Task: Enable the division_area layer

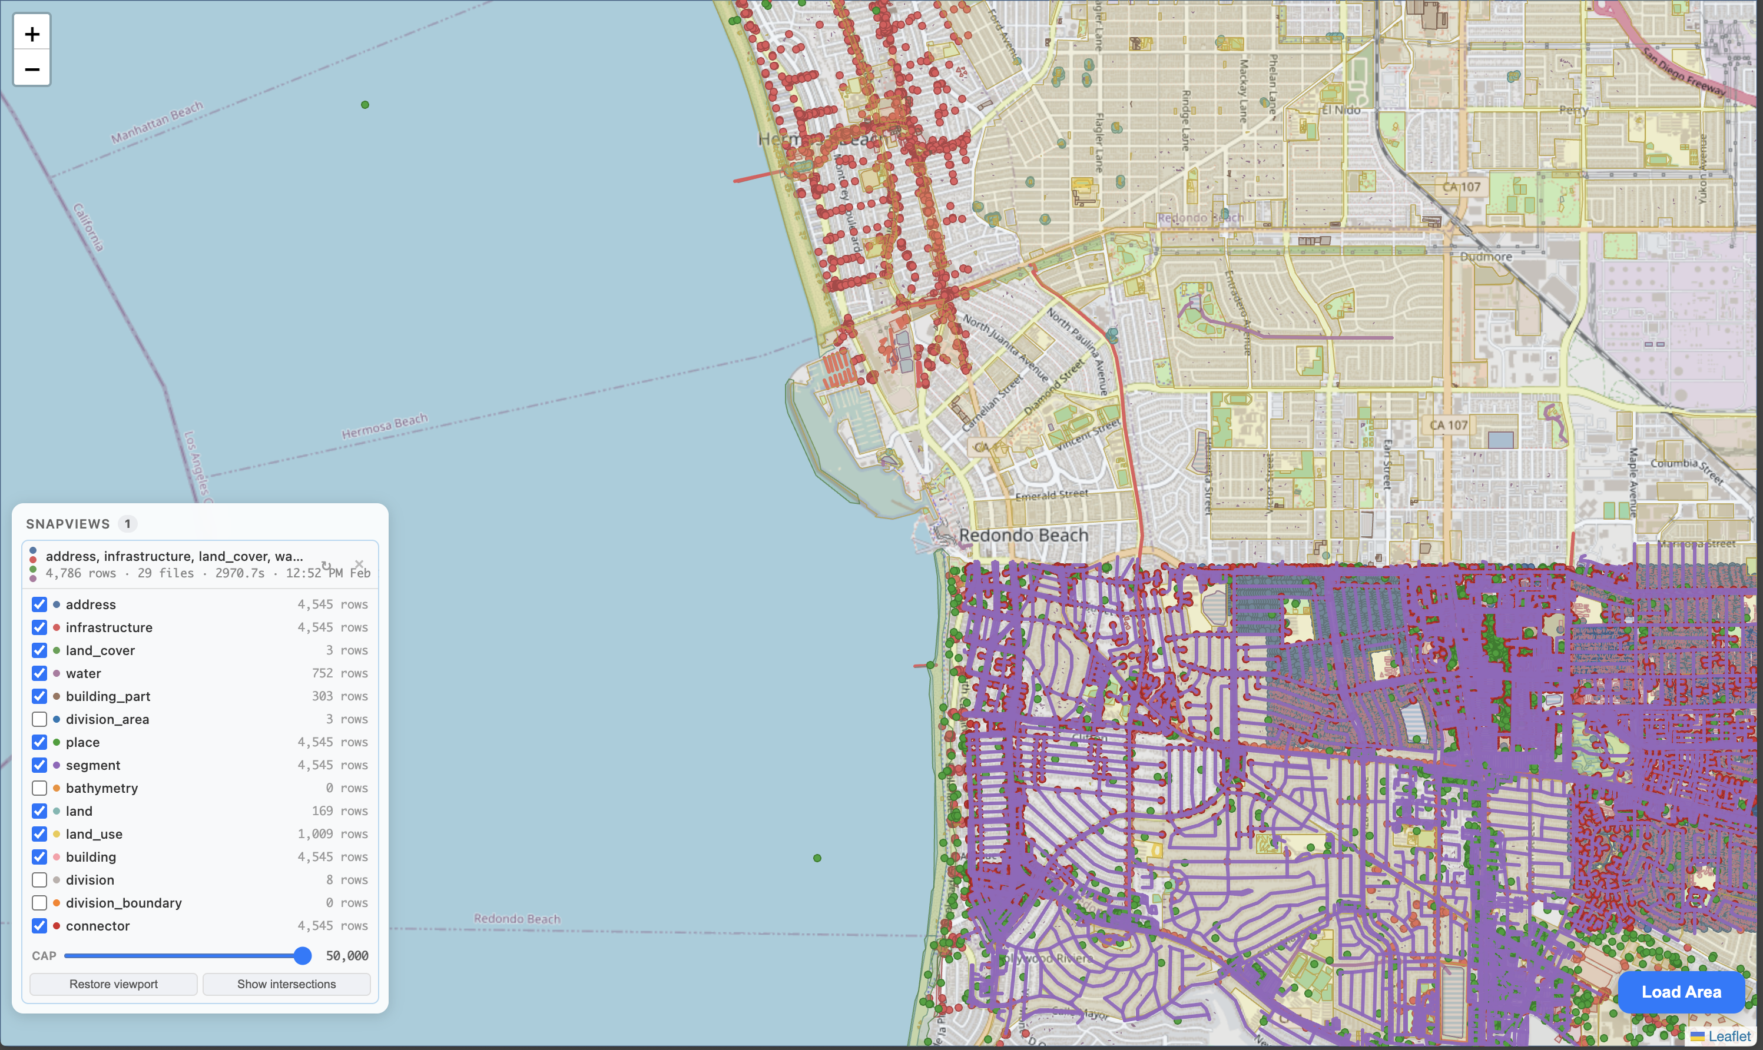Action: (x=39, y=719)
